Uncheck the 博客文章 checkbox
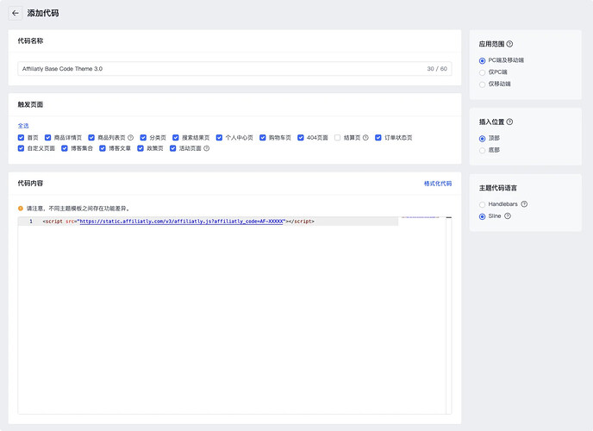593x431 pixels. tap(103, 148)
